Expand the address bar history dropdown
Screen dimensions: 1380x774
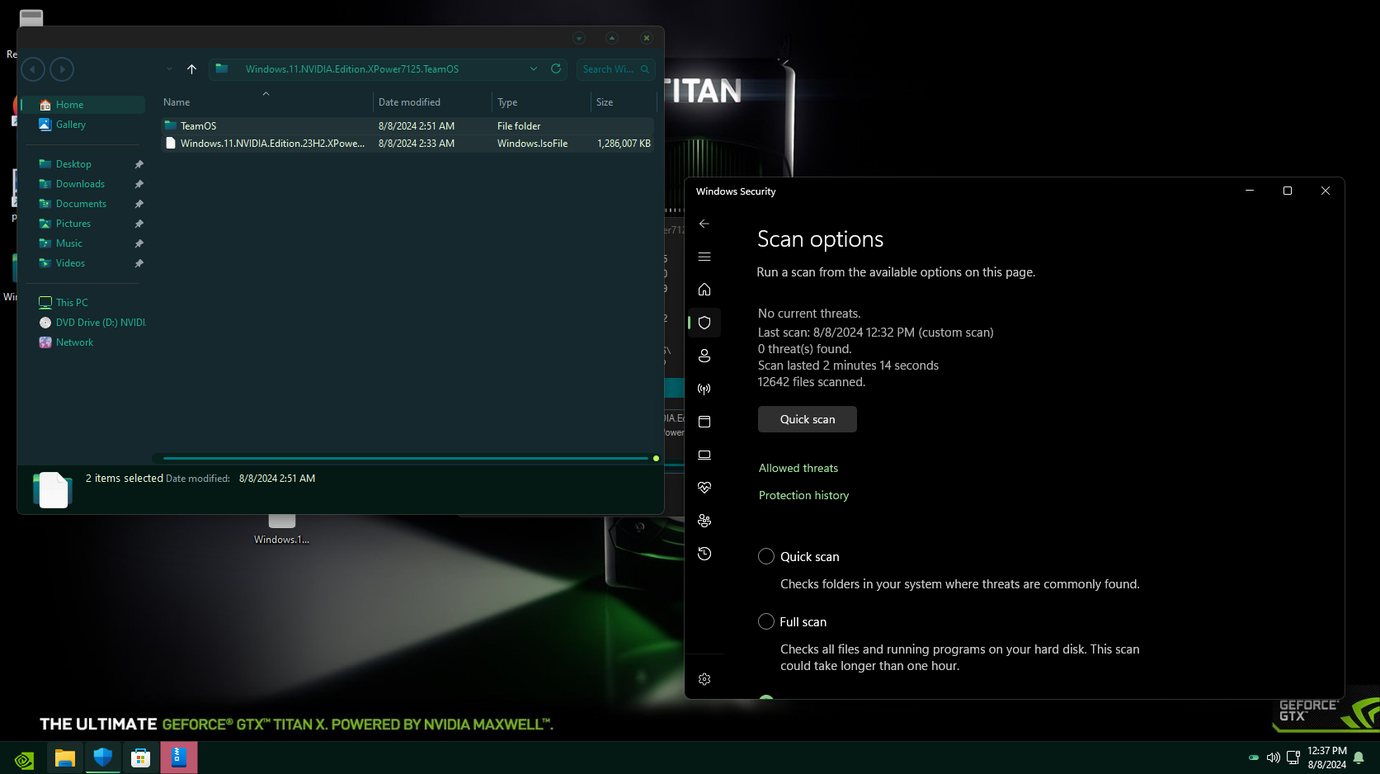coord(534,68)
